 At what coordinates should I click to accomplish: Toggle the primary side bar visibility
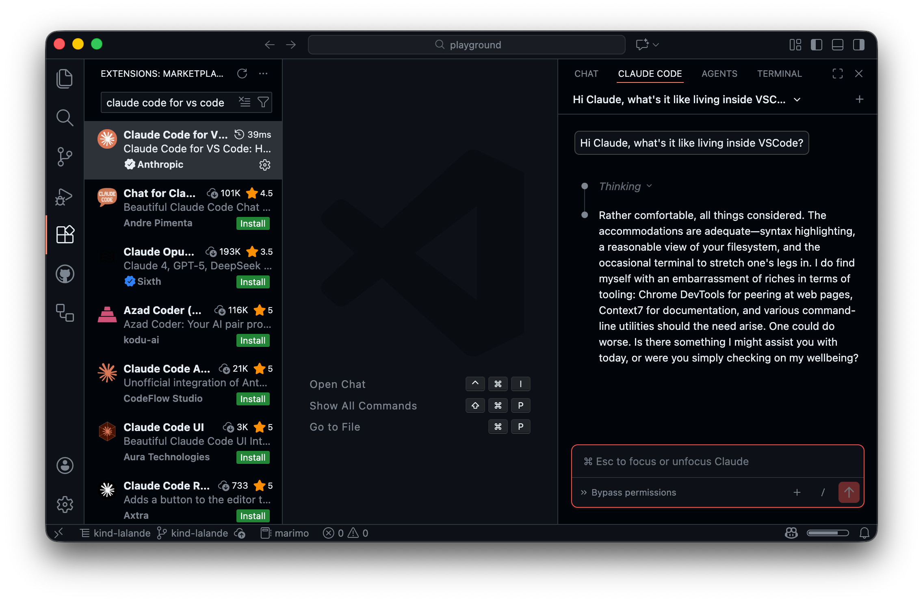(x=816, y=45)
